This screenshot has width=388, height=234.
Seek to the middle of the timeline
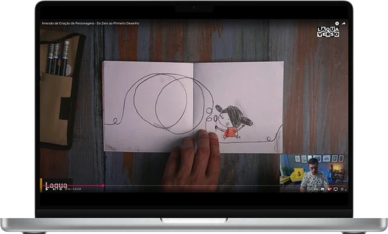coord(194,186)
